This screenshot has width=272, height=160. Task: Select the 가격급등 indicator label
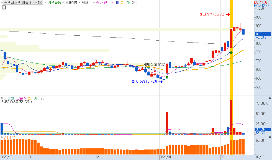tap(55, 2)
